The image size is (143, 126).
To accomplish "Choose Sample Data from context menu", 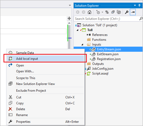I will click(x=45, y=53).
